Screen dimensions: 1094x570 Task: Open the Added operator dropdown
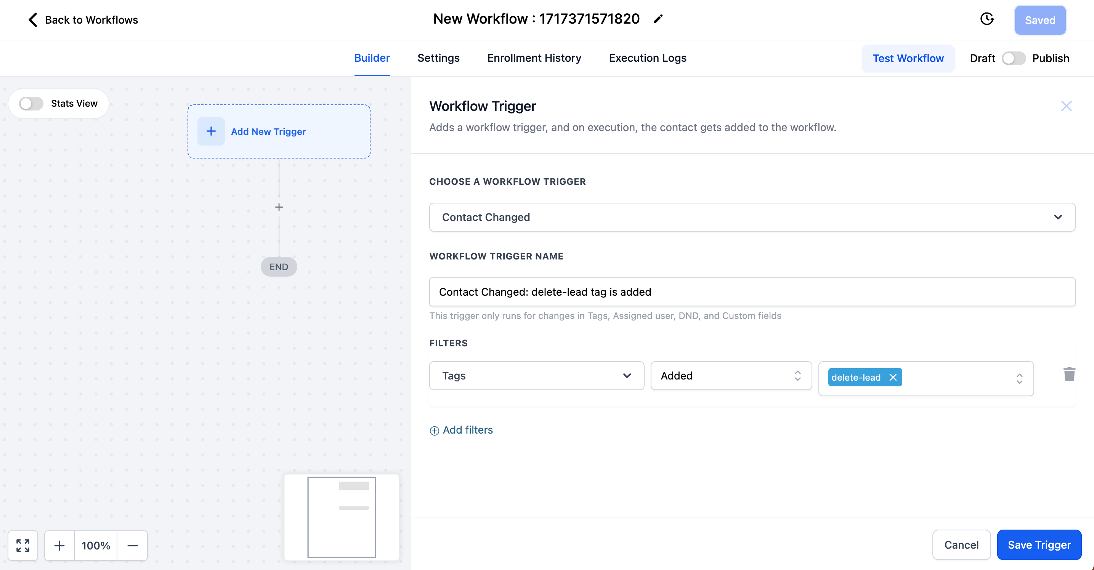(730, 376)
